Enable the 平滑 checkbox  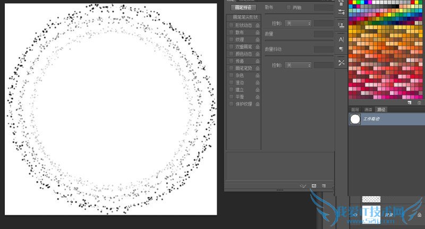[231, 97]
